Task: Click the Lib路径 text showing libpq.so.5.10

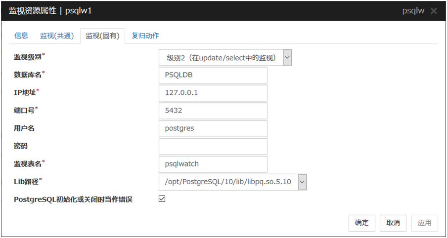Action: (228, 182)
